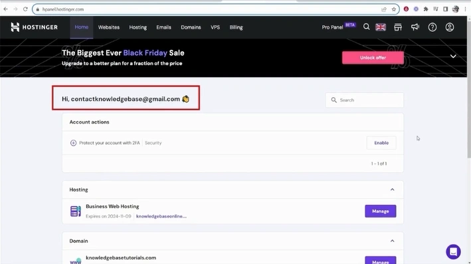Enable 2FA account protection
471x264 pixels.
click(x=381, y=143)
